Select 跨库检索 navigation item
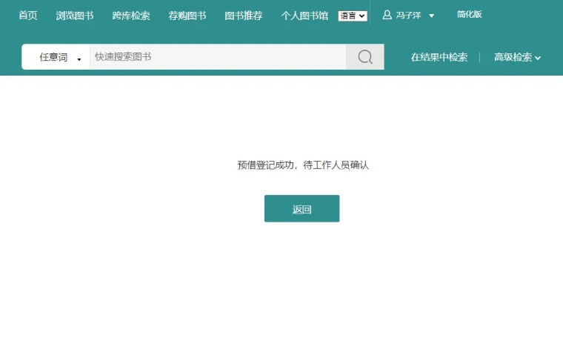The height and width of the screenshot is (338, 563). (130, 16)
